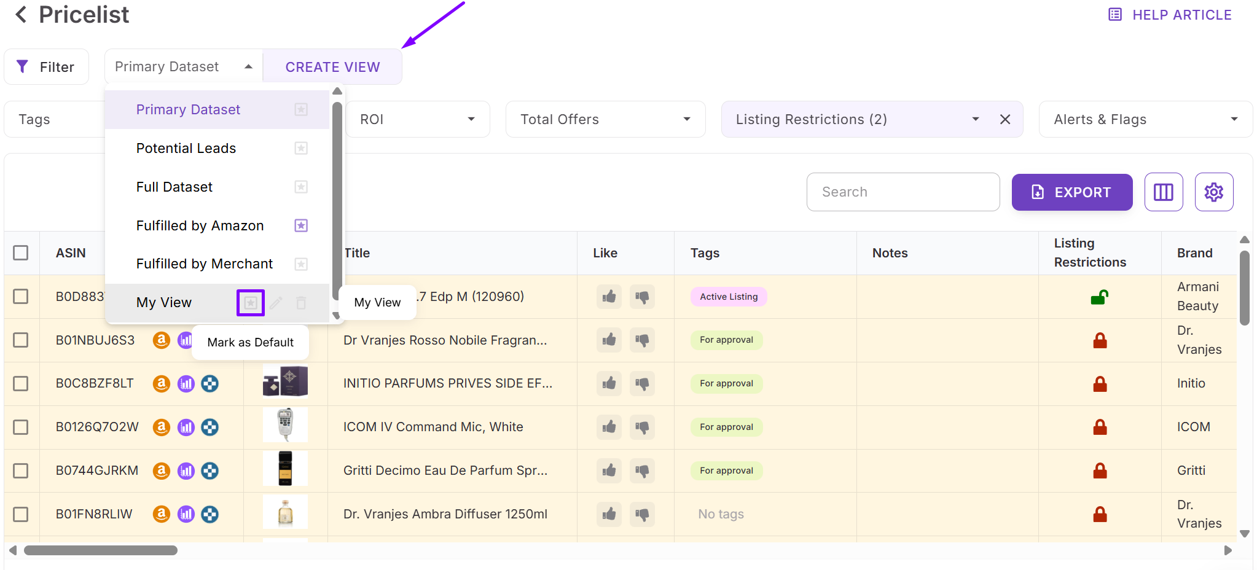Image resolution: width=1257 pixels, height=570 pixels.
Task: Select Potential Leads from the view list
Action: pos(186,148)
